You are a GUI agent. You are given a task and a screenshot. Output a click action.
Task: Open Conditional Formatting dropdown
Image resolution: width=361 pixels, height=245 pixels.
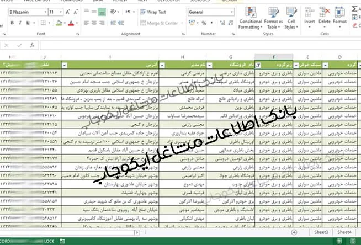click(x=250, y=18)
